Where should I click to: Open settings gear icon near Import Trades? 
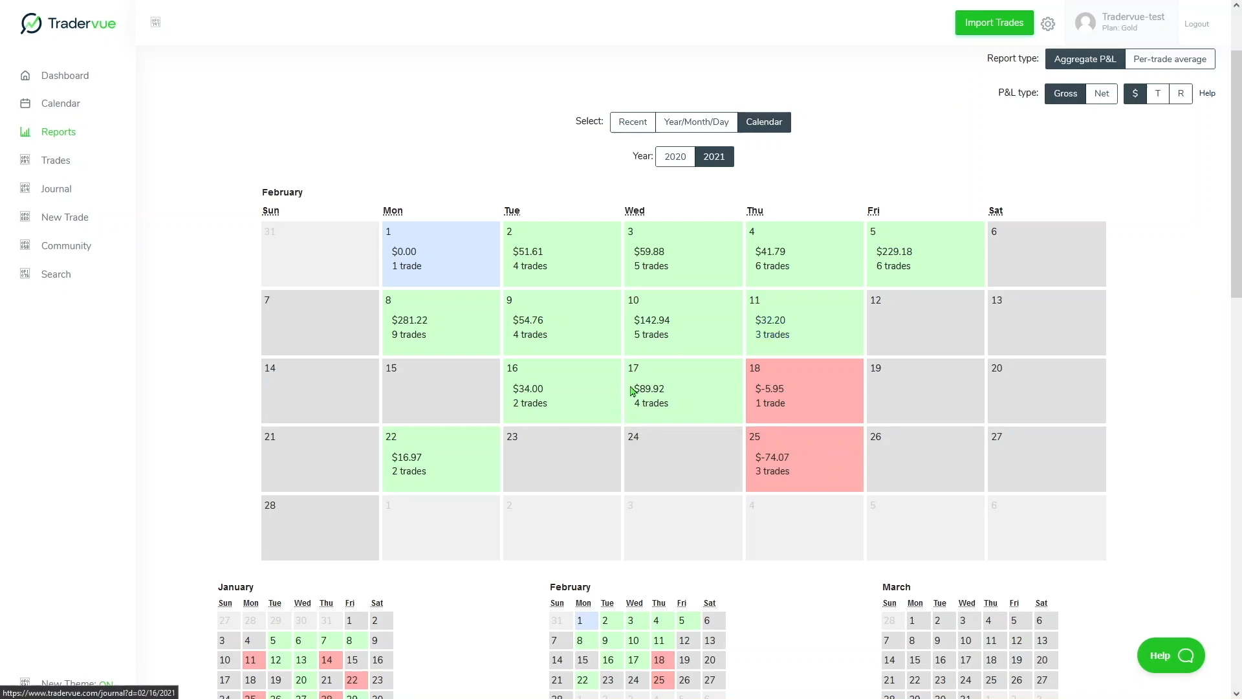coord(1048,24)
